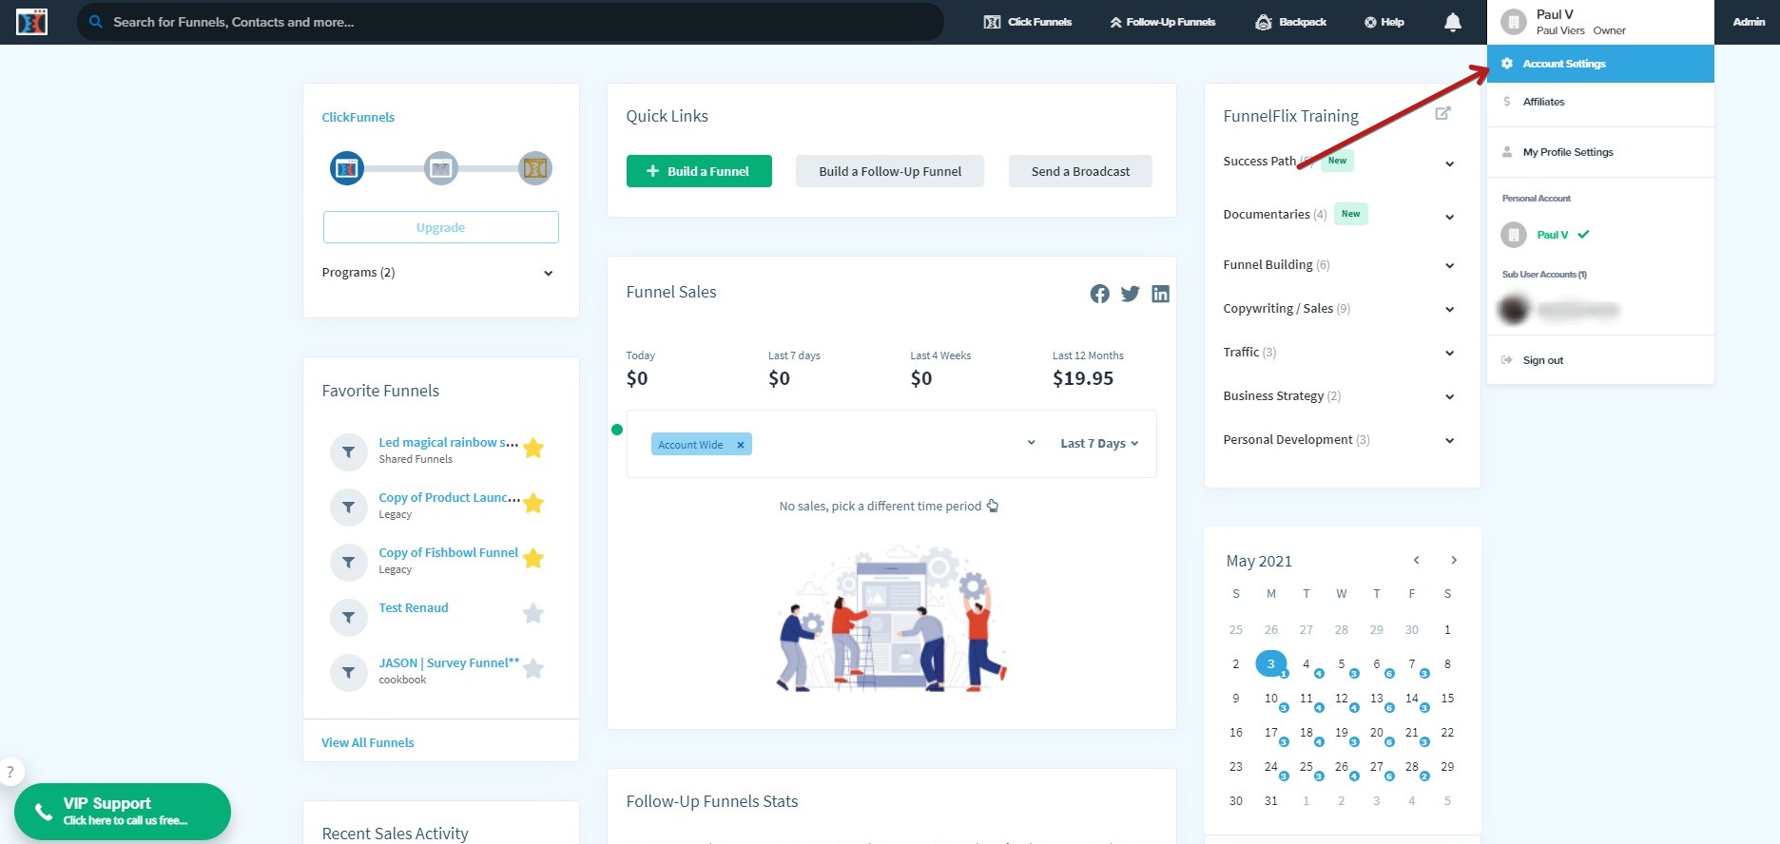Open My Profile Settings
This screenshot has width=1780, height=844.
click(x=1600, y=152)
